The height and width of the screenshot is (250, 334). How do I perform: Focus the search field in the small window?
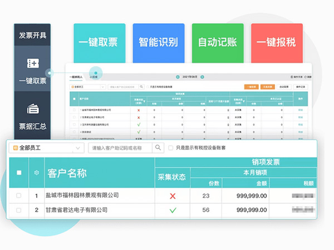(124, 87)
